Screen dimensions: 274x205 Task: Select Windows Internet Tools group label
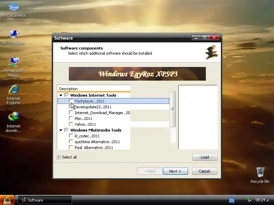[93, 95]
